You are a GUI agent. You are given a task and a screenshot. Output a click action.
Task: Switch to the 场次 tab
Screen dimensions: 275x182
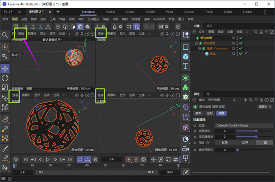[209, 26]
